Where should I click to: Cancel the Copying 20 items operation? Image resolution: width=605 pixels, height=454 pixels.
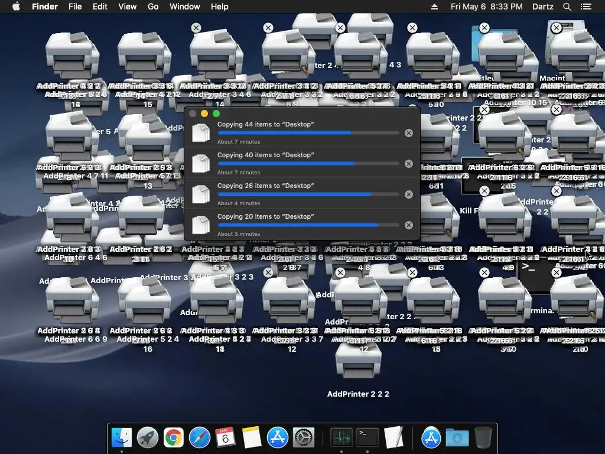(x=409, y=225)
